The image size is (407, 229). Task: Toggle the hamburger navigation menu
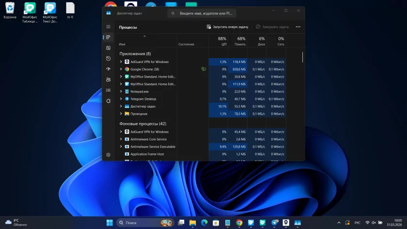108,27
